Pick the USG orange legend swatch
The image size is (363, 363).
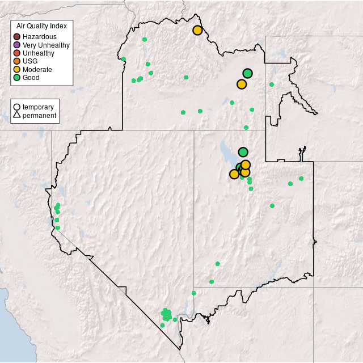coord(17,61)
